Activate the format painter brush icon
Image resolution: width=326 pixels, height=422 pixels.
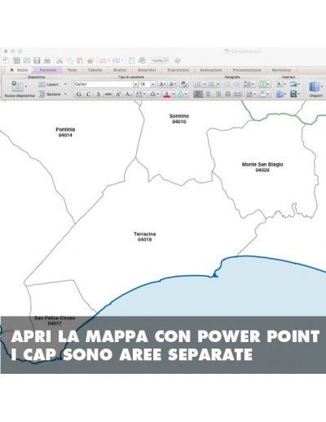[90, 60]
